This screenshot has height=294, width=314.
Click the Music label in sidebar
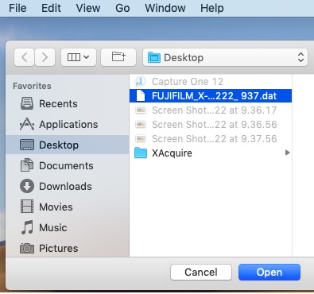[53, 228]
